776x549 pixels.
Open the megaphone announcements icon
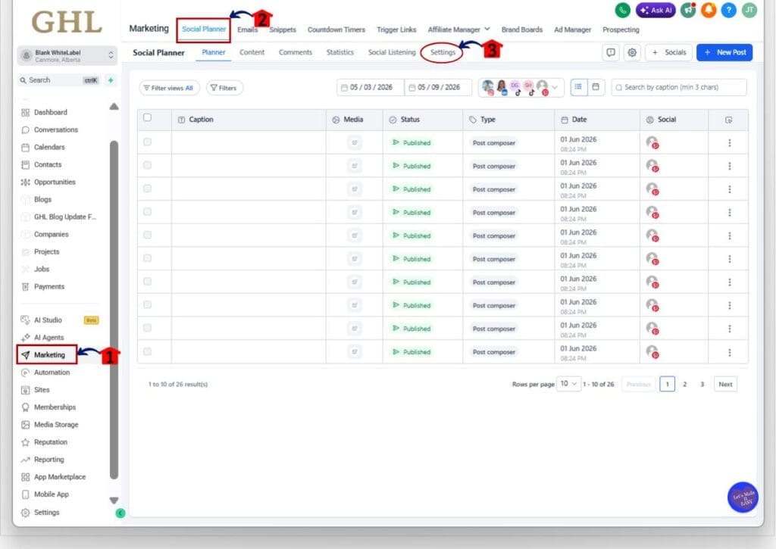688,10
